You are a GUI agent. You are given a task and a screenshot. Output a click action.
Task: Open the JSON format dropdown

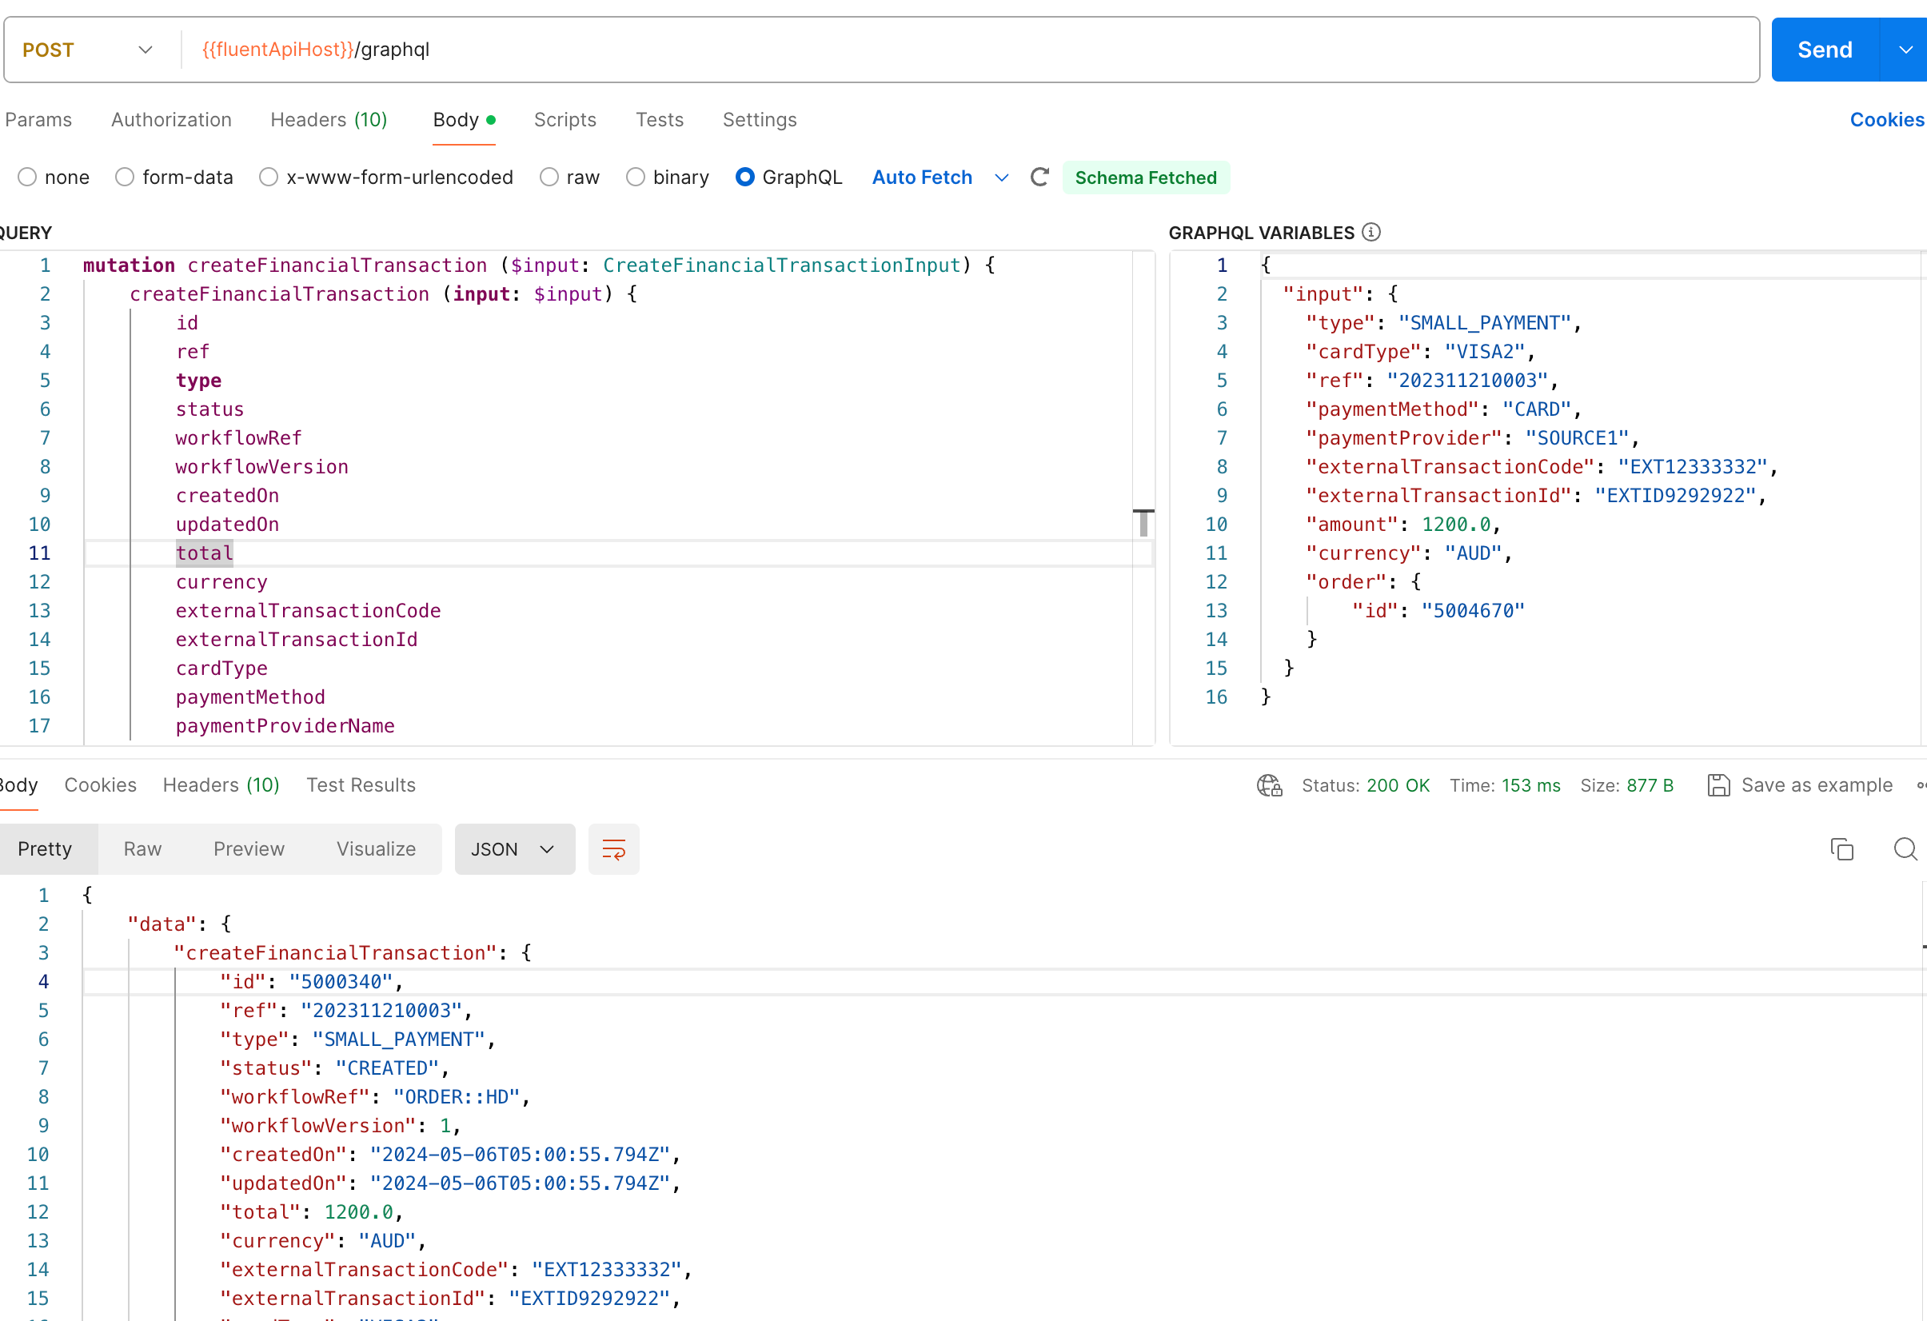[x=514, y=849]
